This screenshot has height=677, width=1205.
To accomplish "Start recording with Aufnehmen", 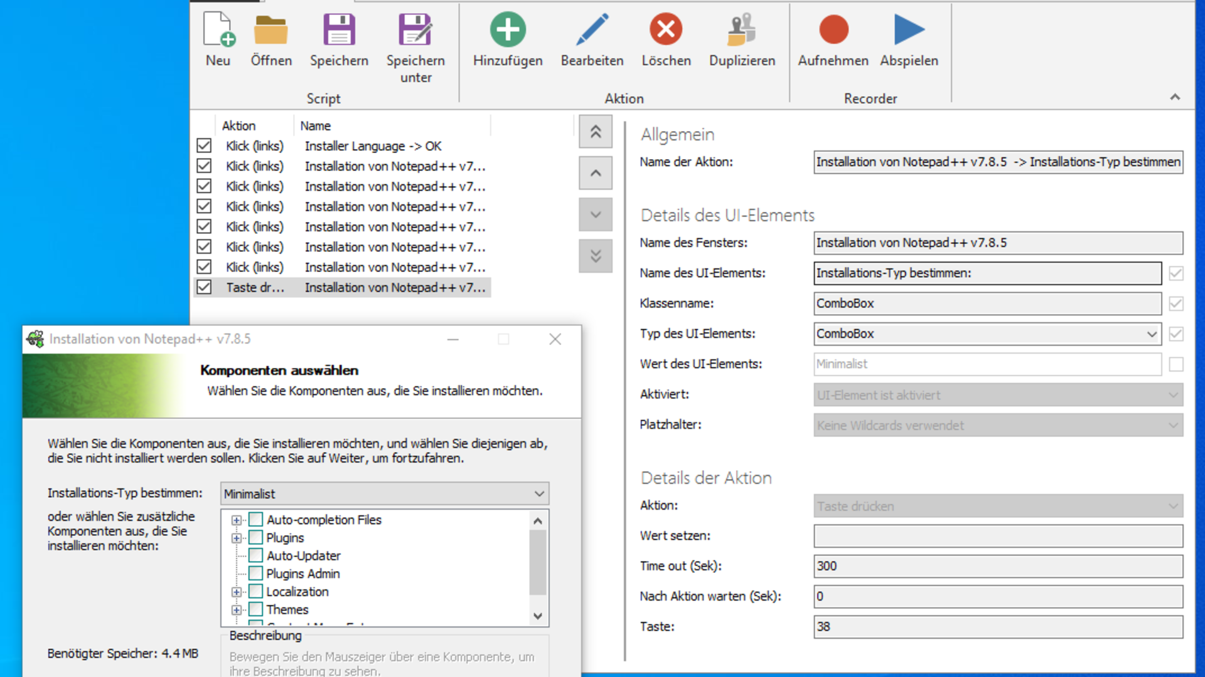I will coord(833,39).
